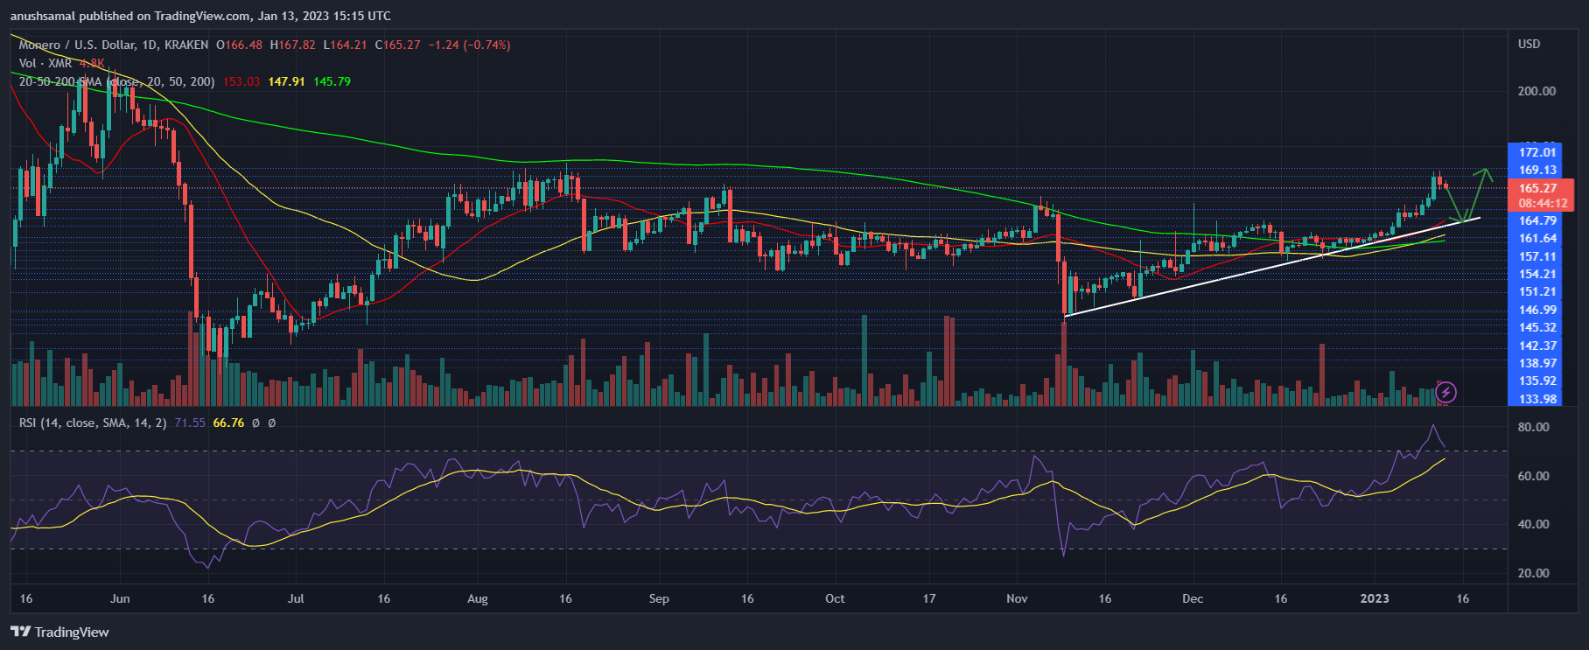The width and height of the screenshot is (1589, 650).
Task: Click Aug on the time axis
Action: click(477, 598)
